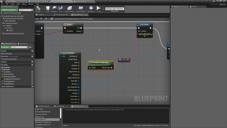Click the plus icon on Macros row
Viewport: 227px width, 128px height.
(32, 62)
